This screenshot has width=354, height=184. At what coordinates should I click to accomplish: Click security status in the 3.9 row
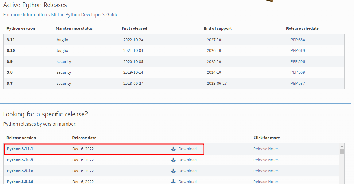(64, 62)
